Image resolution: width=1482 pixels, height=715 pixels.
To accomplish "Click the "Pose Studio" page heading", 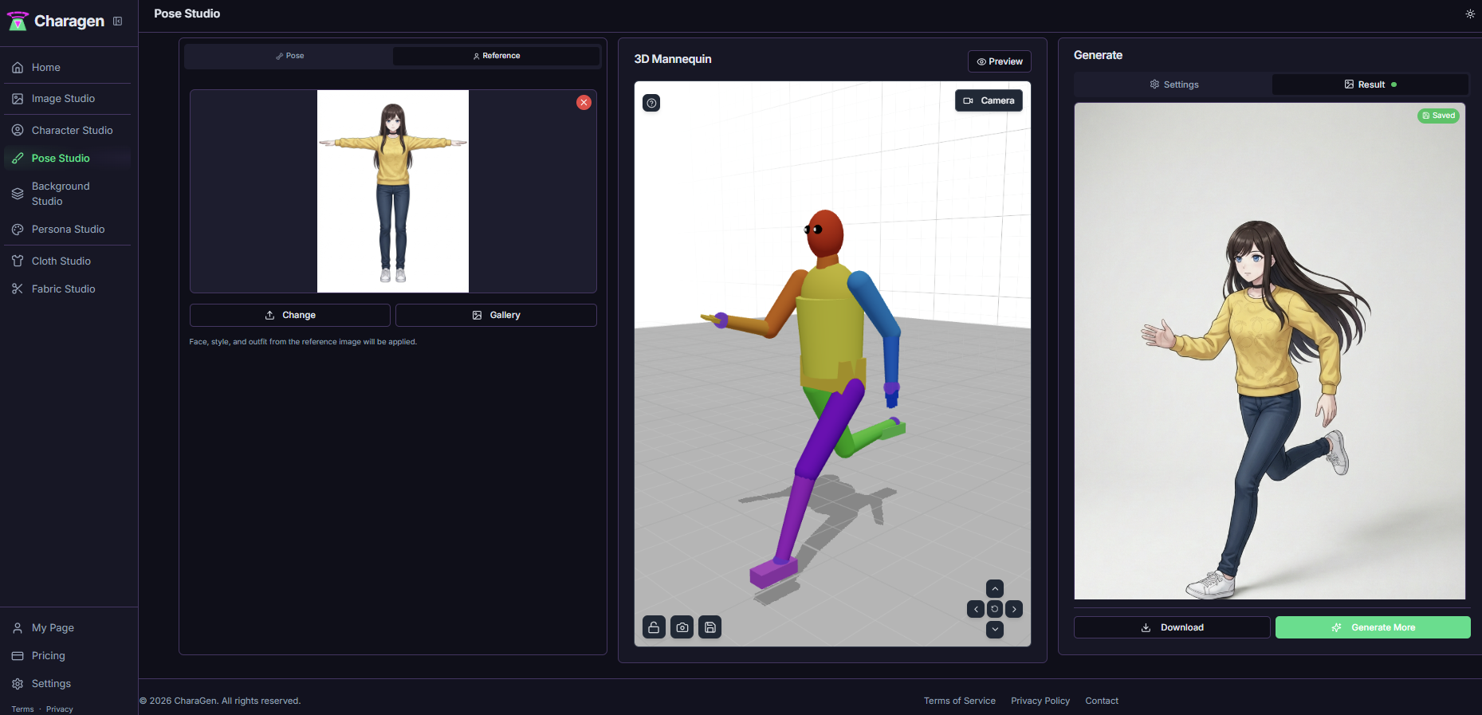I will [187, 14].
